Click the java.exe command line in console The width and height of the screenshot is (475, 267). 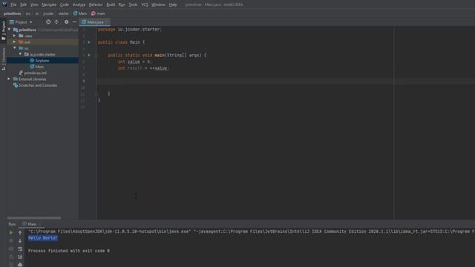pos(251,231)
